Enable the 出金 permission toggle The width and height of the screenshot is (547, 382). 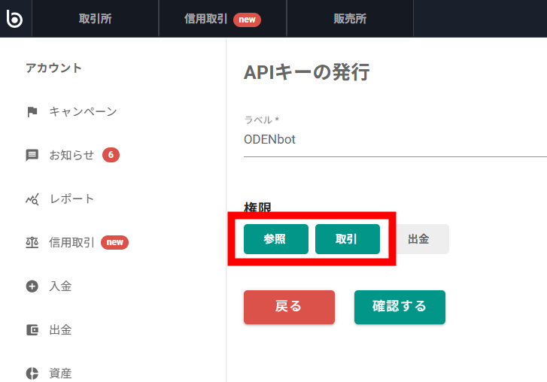(x=418, y=239)
